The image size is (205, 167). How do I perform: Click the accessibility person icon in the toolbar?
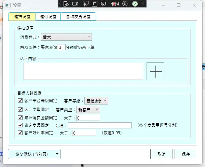tap(125, 4)
